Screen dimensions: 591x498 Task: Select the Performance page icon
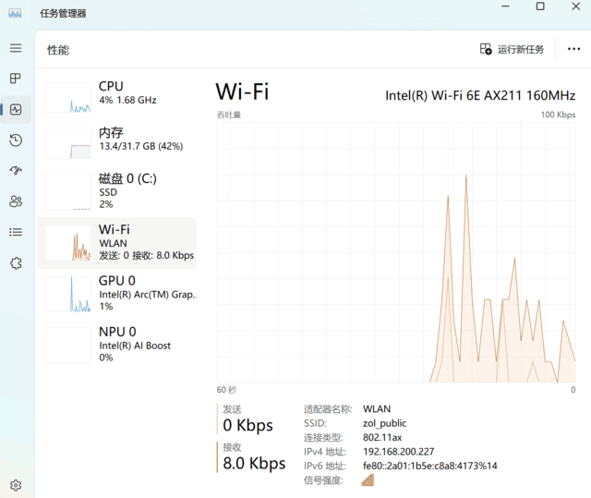tap(16, 110)
